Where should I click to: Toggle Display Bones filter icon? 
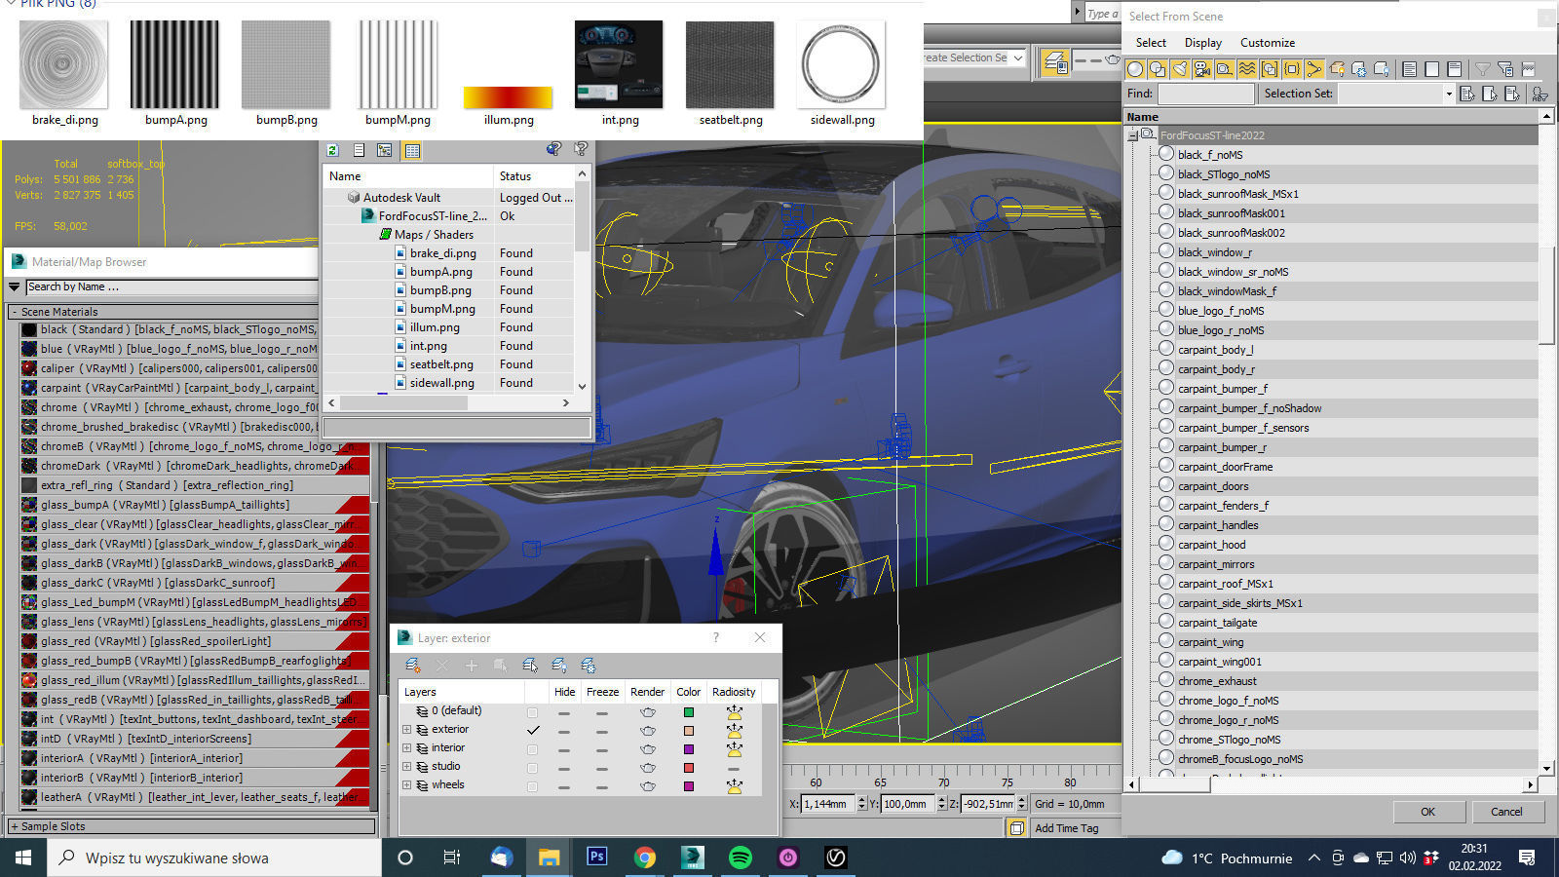(x=1314, y=69)
